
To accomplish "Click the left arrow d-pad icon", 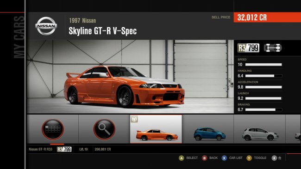I will [x=274, y=158].
